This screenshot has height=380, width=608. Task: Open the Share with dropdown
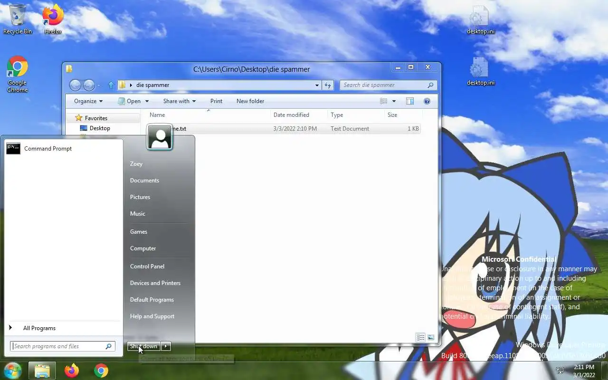click(x=179, y=101)
